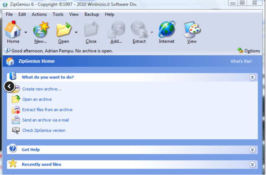Collapse the 'What do you want to do?' section
Screen dimensions: 266x175
[252, 77]
